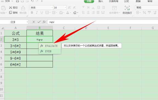
Task: Open the 文件 (File) menu
Action: point(7,1)
